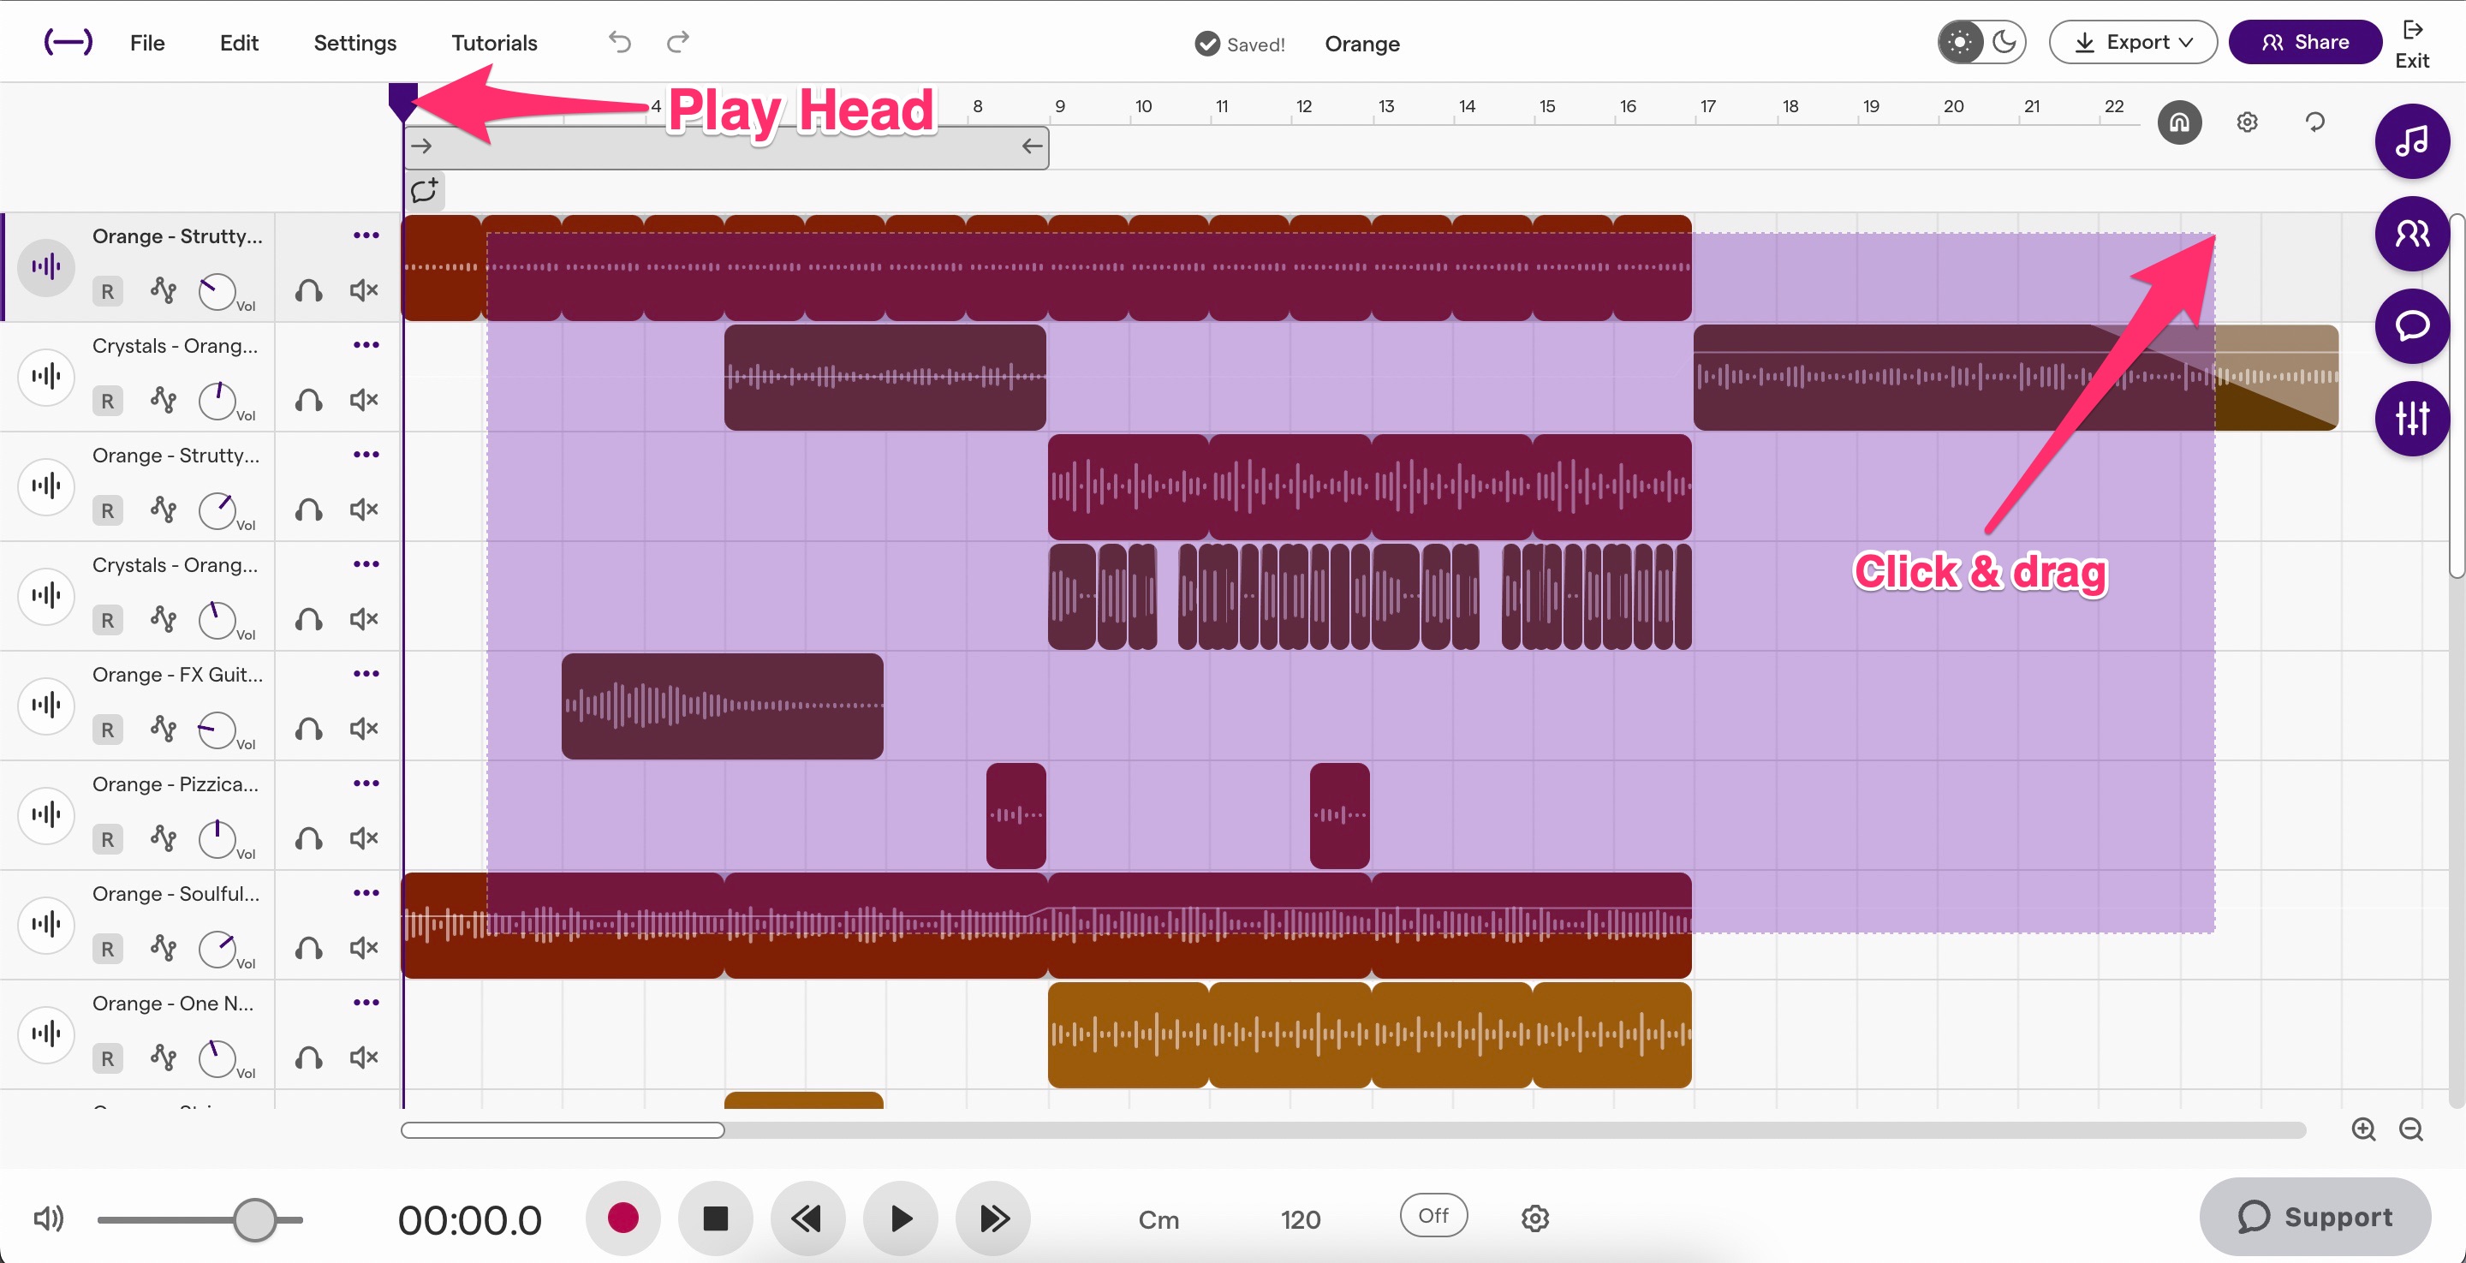Open automation on Orange - Soulful track
The height and width of the screenshot is (1263, 2466).
click(x=164, y=948)
